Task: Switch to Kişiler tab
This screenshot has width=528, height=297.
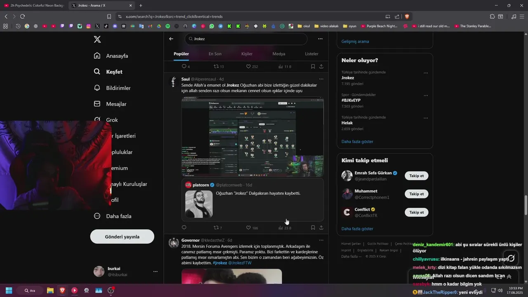Action: point(247,54)
